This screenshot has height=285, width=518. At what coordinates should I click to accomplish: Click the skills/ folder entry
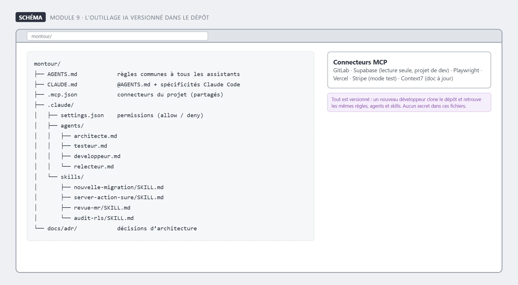(72, 177)
